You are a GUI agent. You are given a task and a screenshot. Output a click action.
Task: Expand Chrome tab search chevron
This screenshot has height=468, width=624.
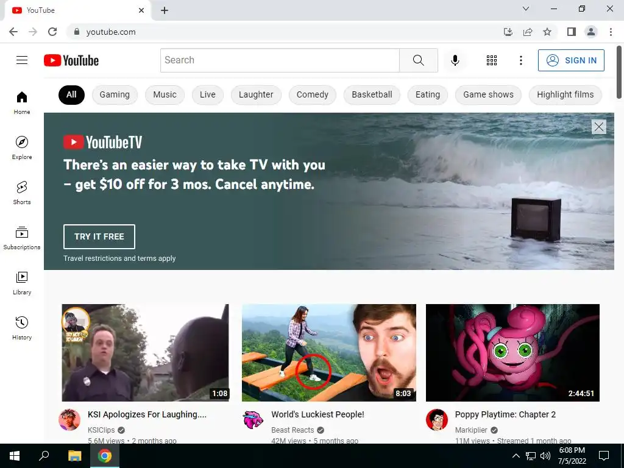point(526,9)
